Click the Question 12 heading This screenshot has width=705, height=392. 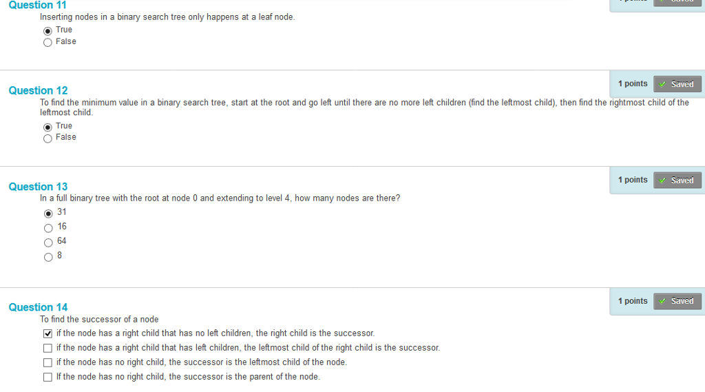pyautogui.click(x=39, y=90)
